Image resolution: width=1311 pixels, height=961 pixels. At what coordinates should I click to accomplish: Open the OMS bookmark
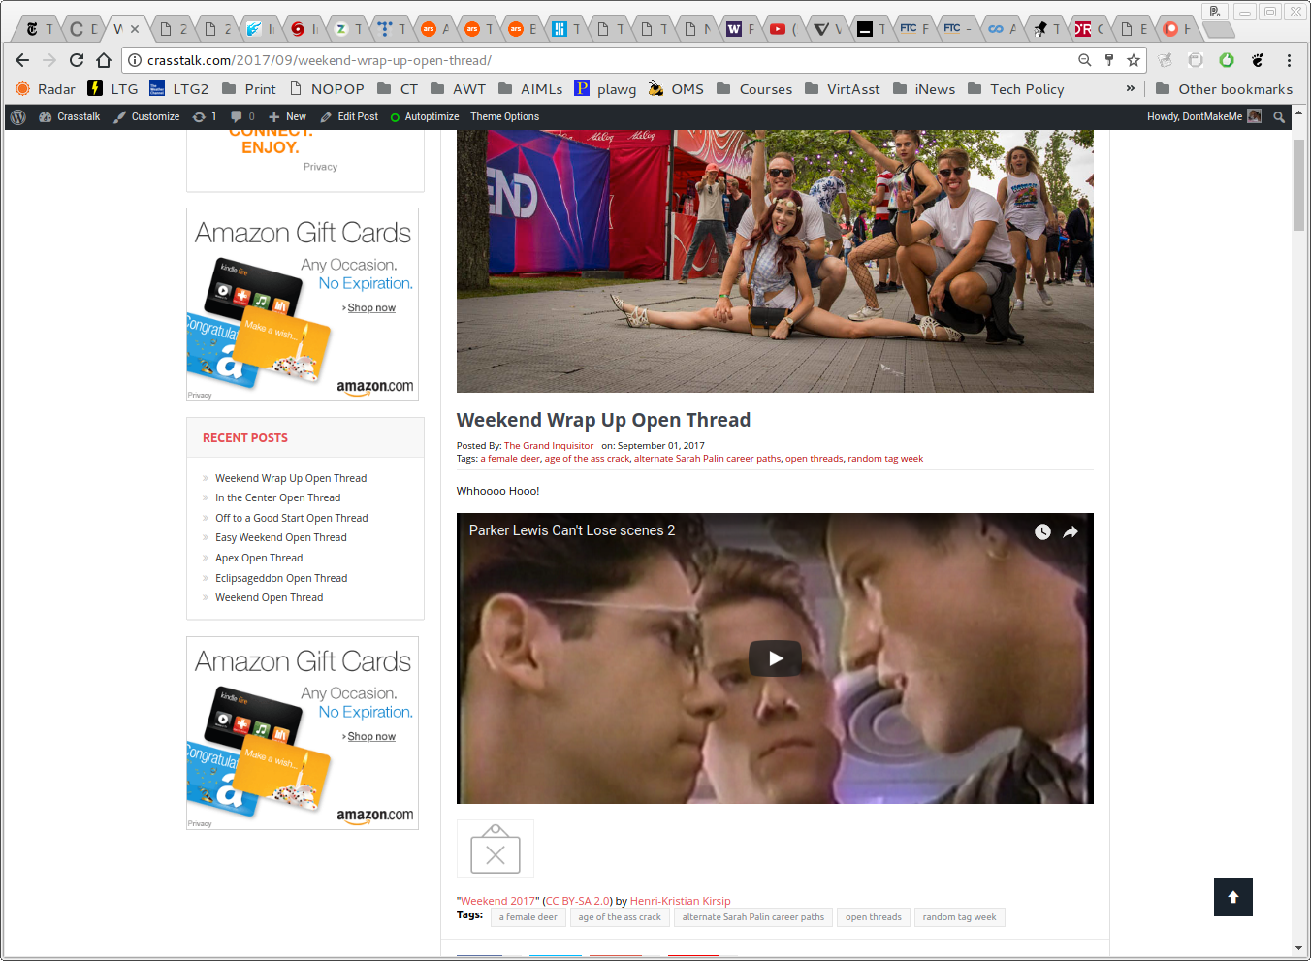click(x=676, y=89)
